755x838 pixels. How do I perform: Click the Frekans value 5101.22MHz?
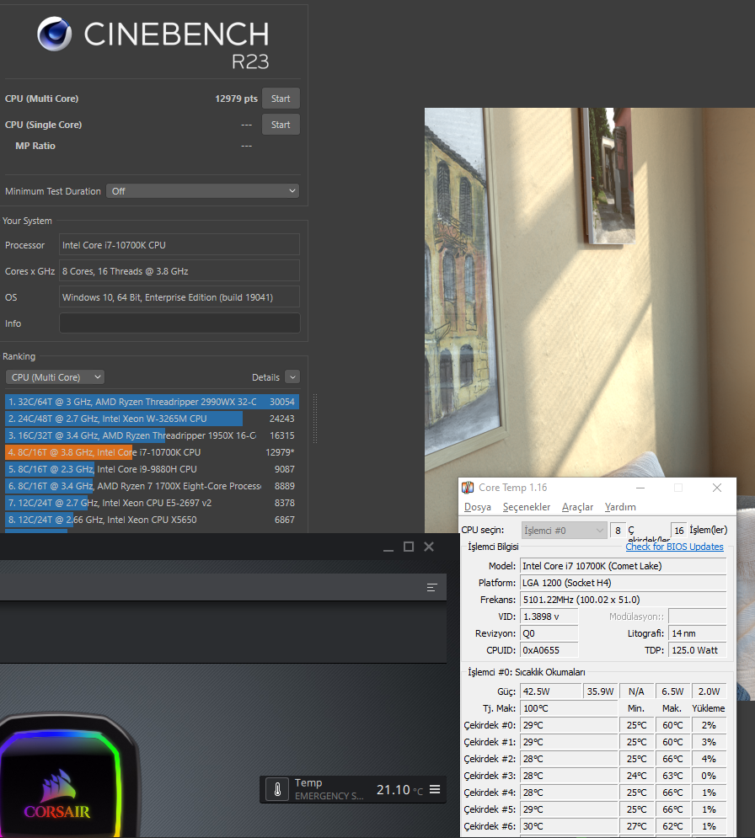[623, 600]
